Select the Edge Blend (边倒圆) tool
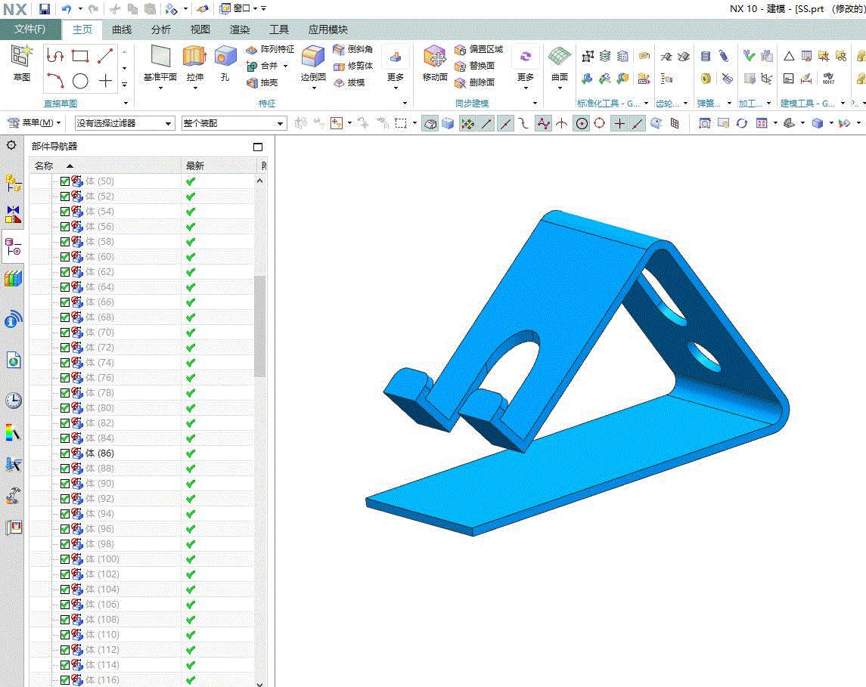This screenshot has width=866, height=687. click(x=313, y=63)
